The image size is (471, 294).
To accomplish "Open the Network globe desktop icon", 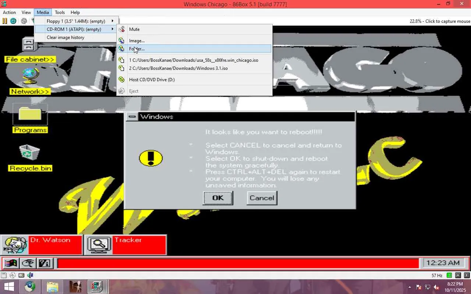I will click(30, 76).
